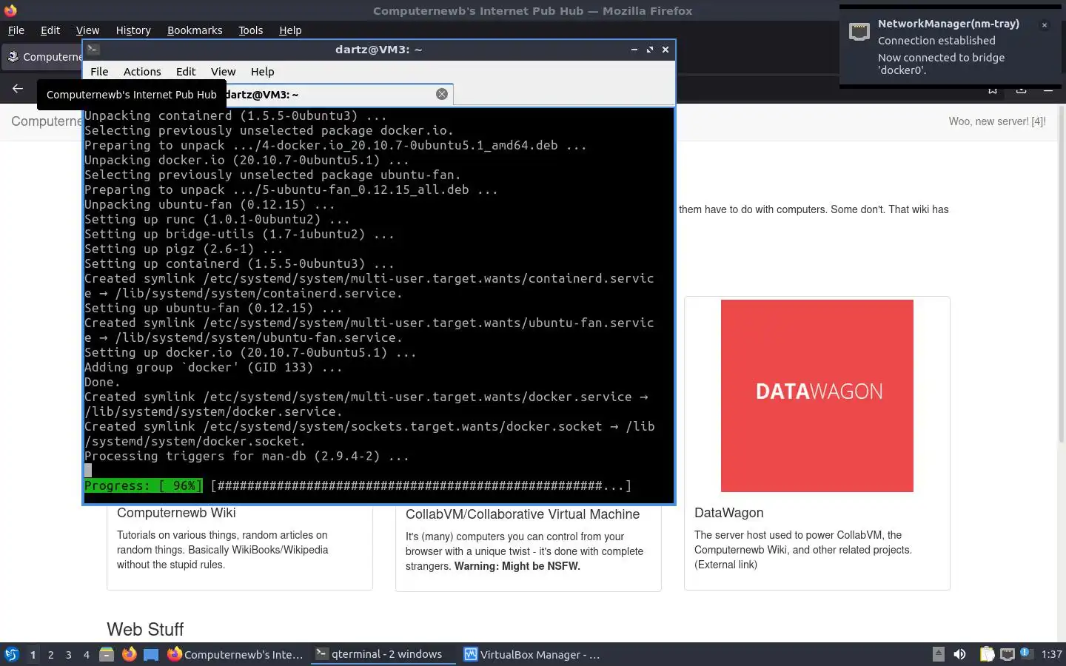Viewport: 1066px width, 666px height.
Task: Click the show desktop icon in taskbar
Action: point(151,654)
